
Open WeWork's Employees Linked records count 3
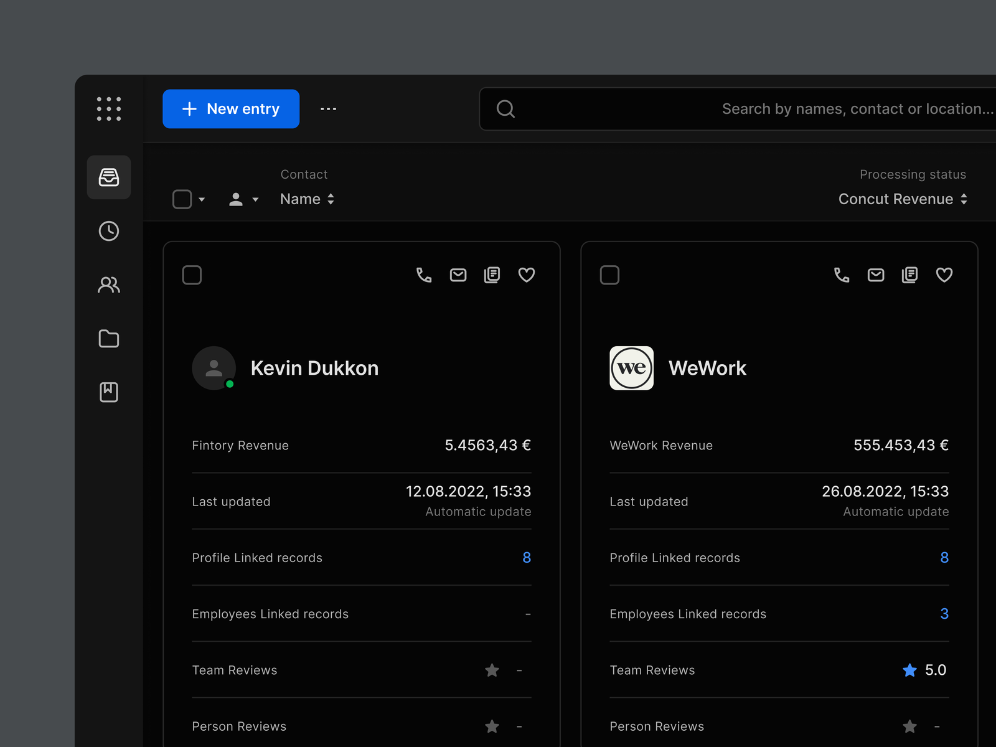tap(944, 614)
